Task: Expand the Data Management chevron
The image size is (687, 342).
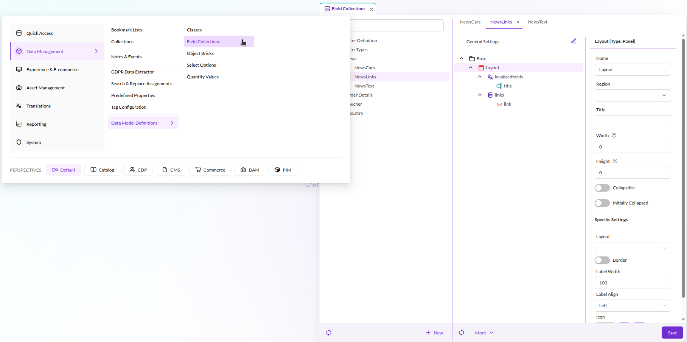Action: 96,51
